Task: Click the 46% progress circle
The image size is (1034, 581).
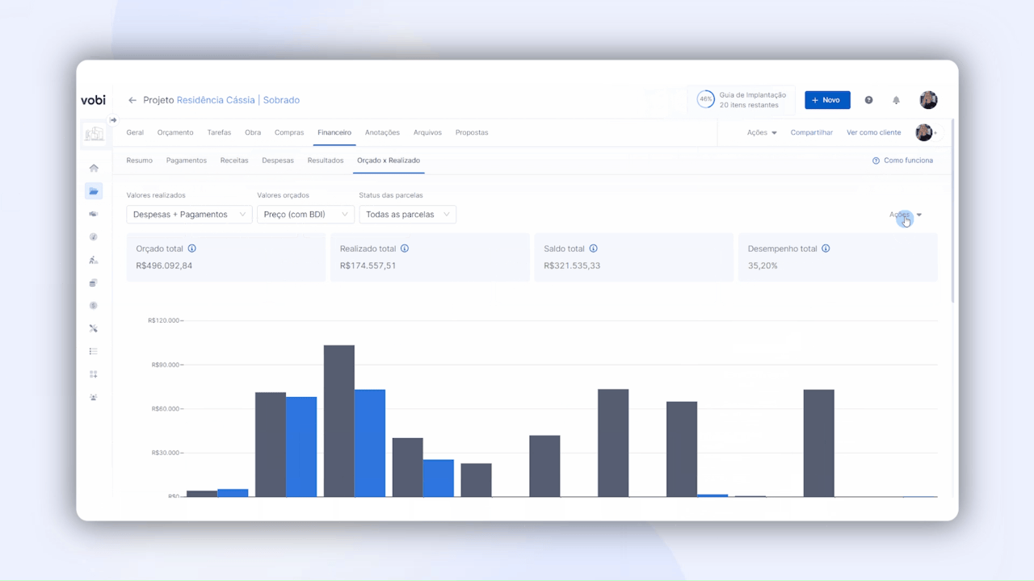Action: [x=706, y=100]
